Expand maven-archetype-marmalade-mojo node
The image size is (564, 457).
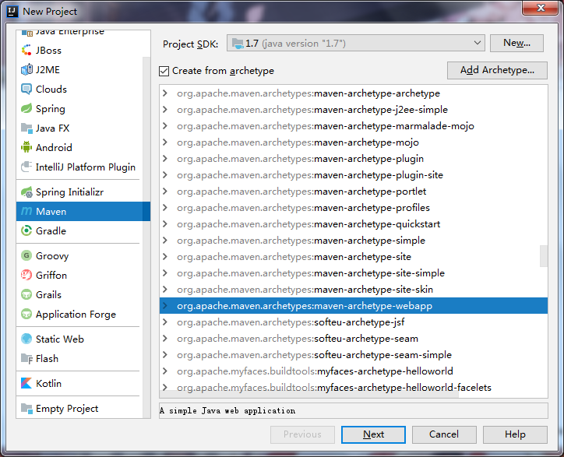(x=165, y=126)
